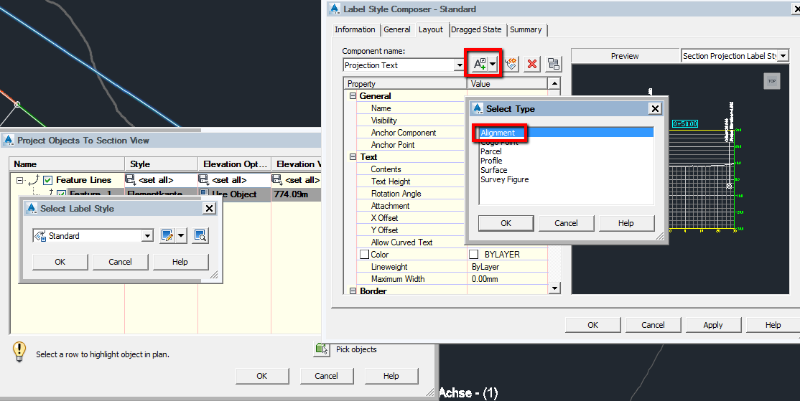Click the BYLAYER color swatch box

click(473, 254)
